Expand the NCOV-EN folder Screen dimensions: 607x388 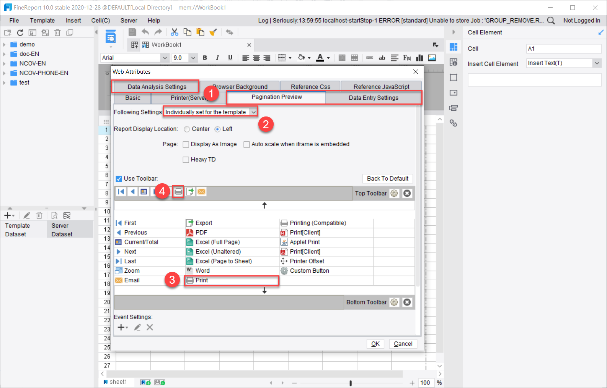tap(4, 63)
